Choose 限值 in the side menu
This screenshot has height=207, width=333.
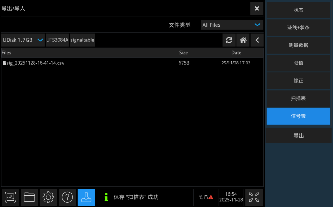point(298,63)
